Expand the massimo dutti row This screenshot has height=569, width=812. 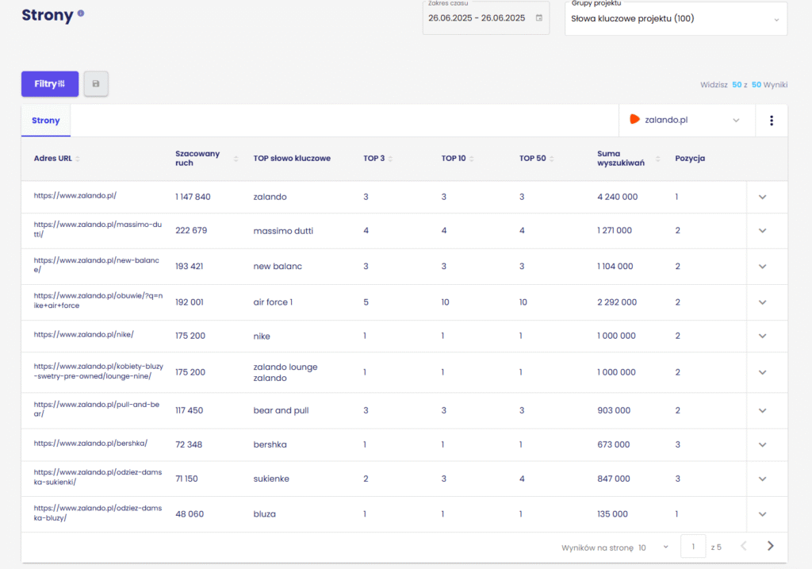[762, 231]
